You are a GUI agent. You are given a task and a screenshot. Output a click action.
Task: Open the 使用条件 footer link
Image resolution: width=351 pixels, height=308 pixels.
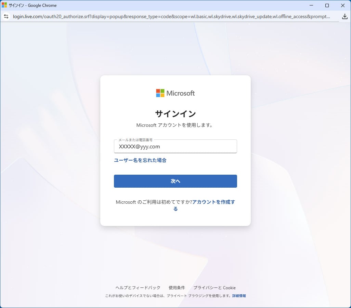177,288
